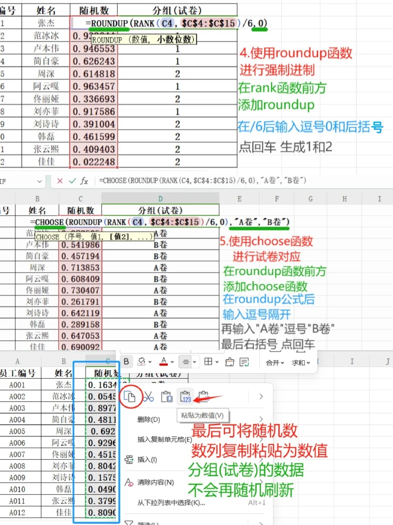The image size is (393, 525).
Task: Click the Paste as Values 123 icon
Action: 186,396
